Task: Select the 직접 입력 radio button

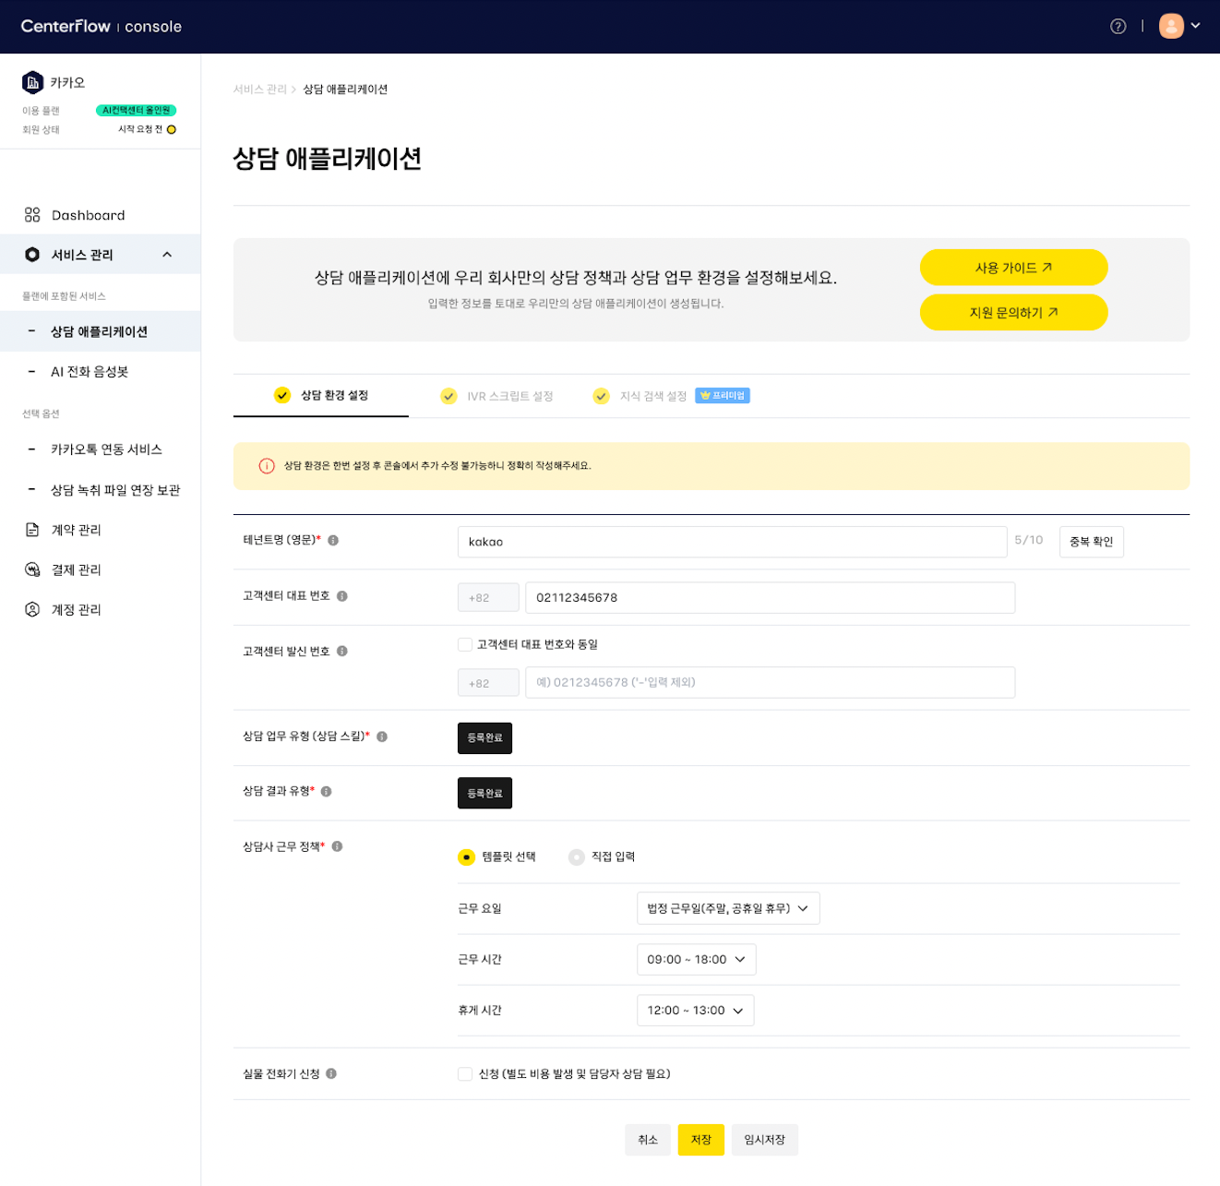Action: 577,857
